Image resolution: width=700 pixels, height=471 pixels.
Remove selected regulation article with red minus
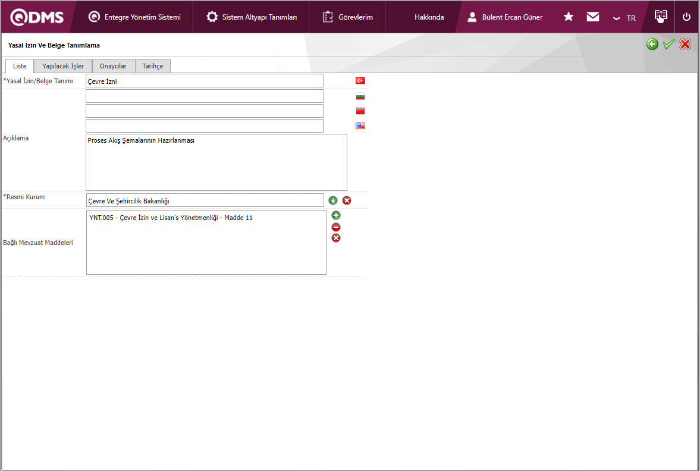336,227
